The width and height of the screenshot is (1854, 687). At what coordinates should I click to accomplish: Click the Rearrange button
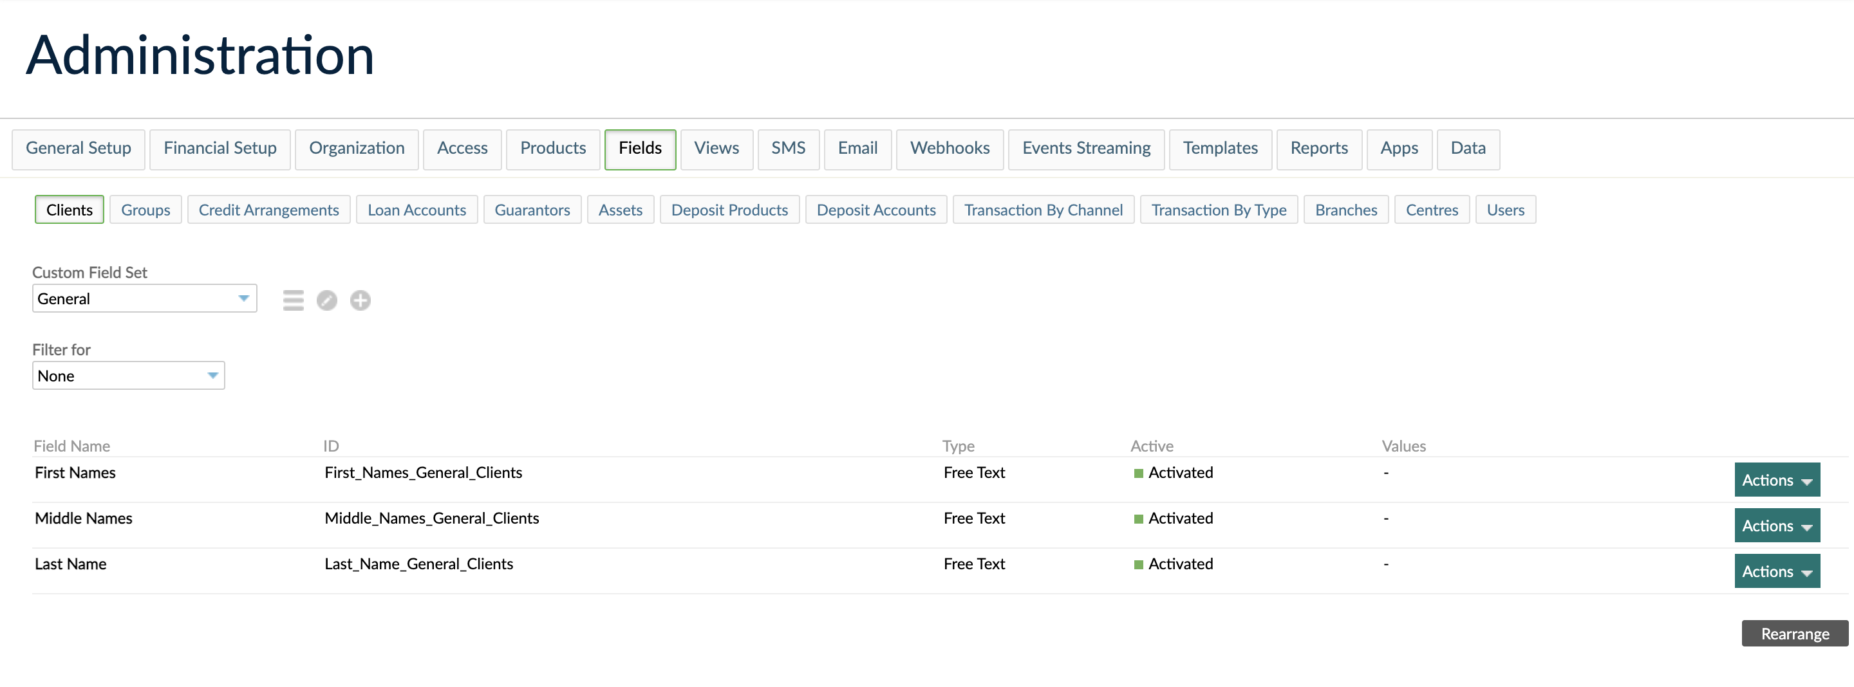(1794, 633)
